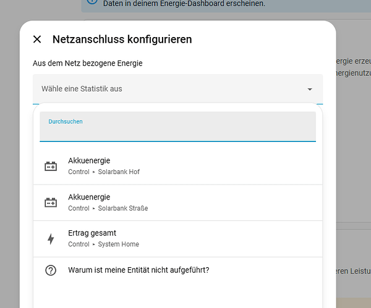Click the 'Netzanschluss konfigurieren' dialog title

click(122, 40)
